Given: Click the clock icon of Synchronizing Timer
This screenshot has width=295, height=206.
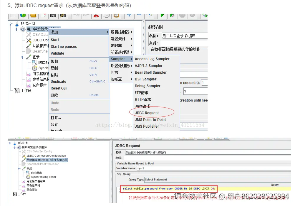Looking at the screenshot, I should [28, 177].
